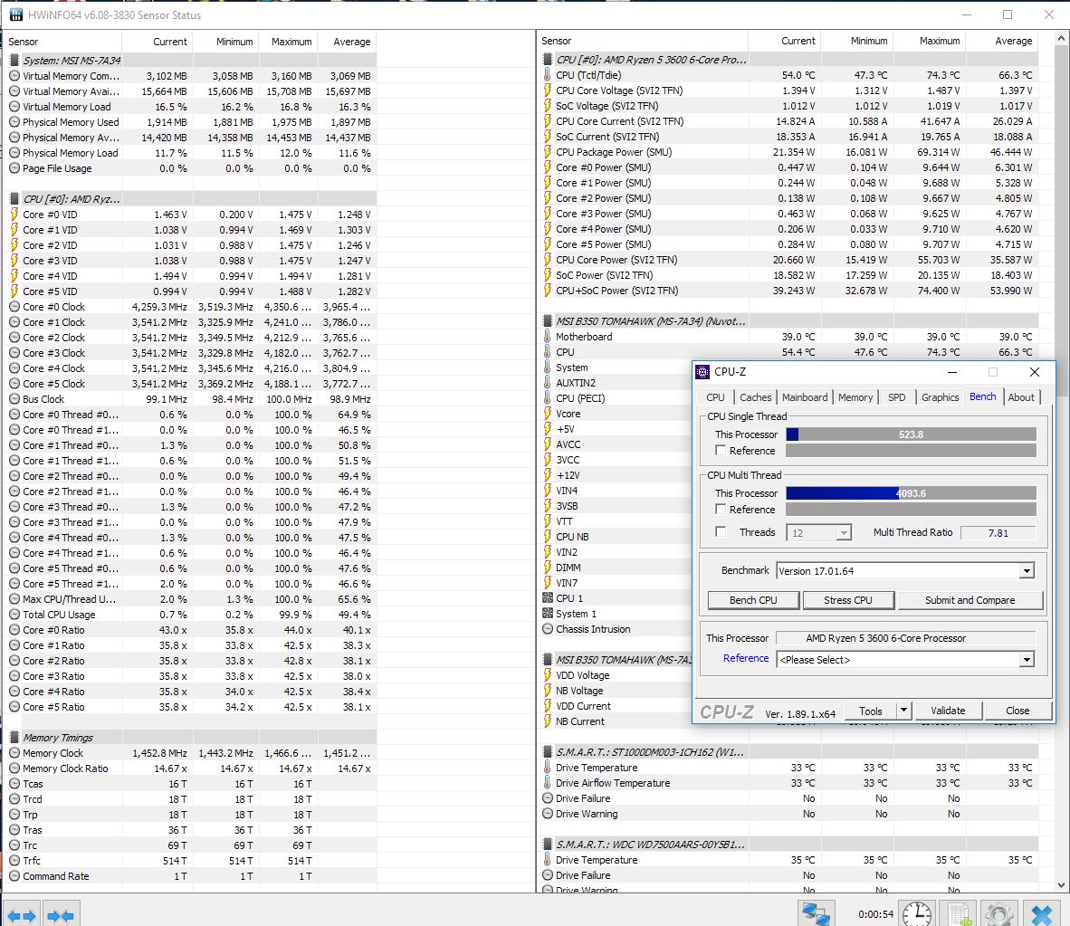The image size is (1070, 926).
Task: Click the icon beside Total CPU Usage row
Action: tap(14, 615)
